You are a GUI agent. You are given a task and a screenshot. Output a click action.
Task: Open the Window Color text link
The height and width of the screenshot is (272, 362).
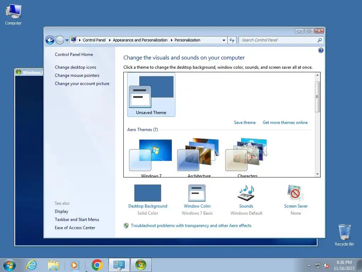197,206
